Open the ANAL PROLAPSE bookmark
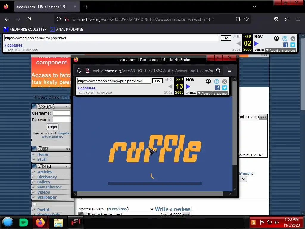 click(x=66, y=30)
